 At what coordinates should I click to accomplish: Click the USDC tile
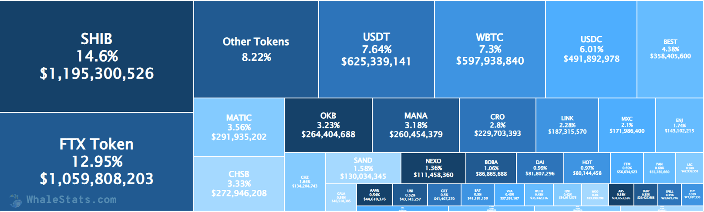pos(591,49)
